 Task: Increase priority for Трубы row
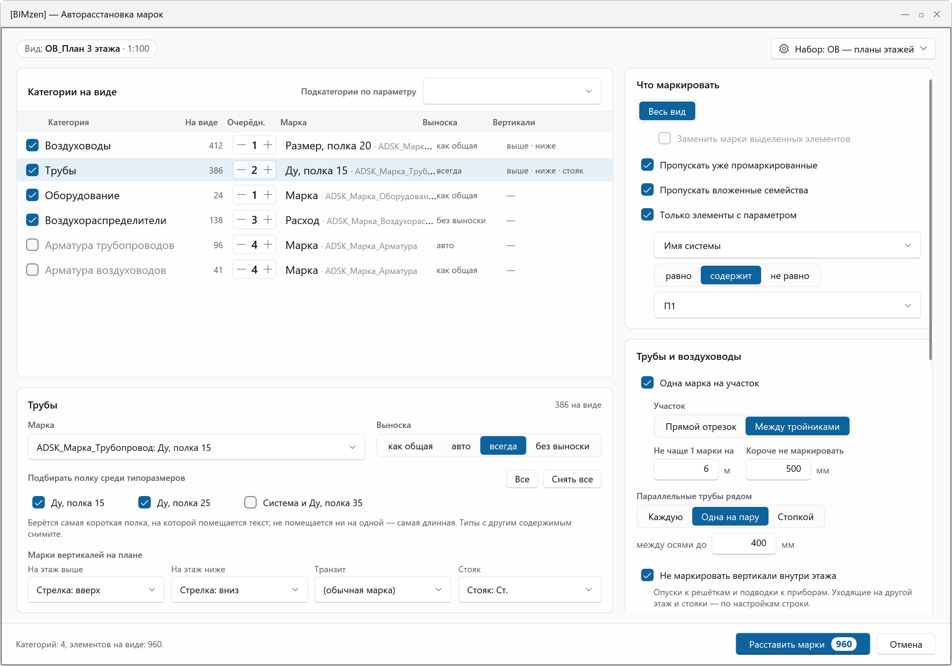(x=268, y=170)
